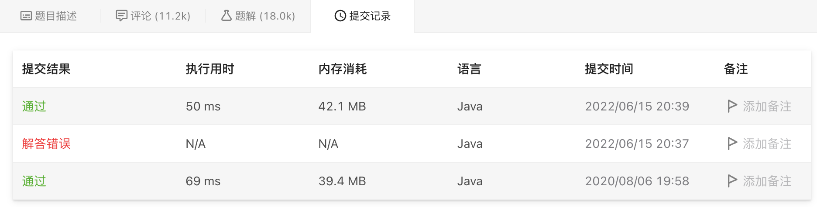Click the clock history icon
817x207 pixels.
(340, 16)
